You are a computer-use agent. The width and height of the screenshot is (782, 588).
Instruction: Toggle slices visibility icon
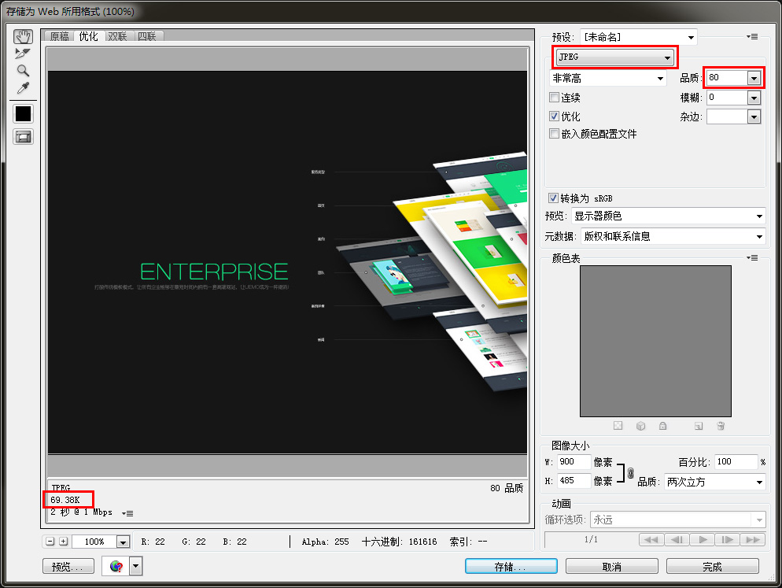23,137
